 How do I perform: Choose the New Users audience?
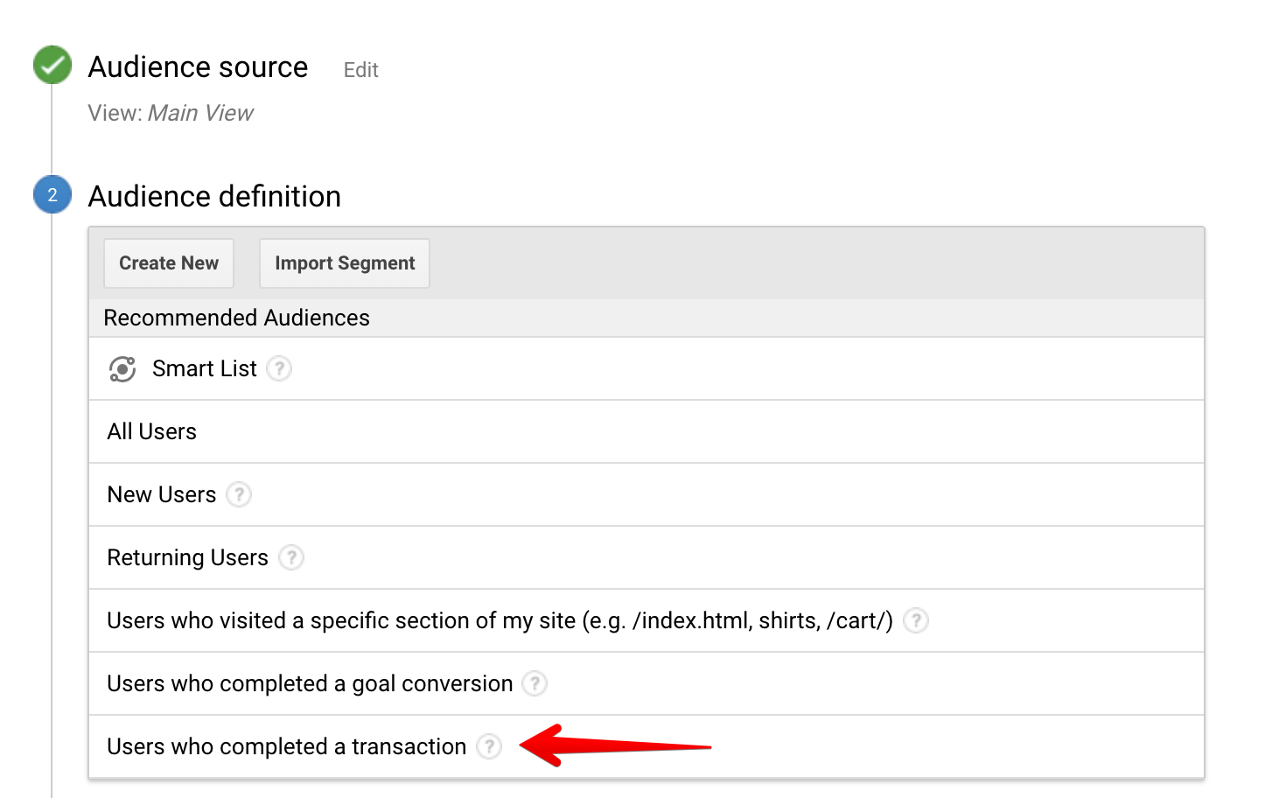pos(162,495)
